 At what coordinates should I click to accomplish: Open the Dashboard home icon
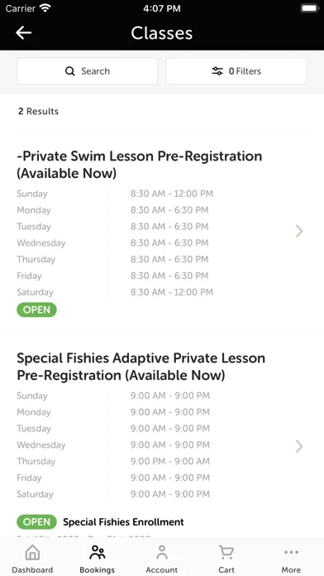(32, 552)
